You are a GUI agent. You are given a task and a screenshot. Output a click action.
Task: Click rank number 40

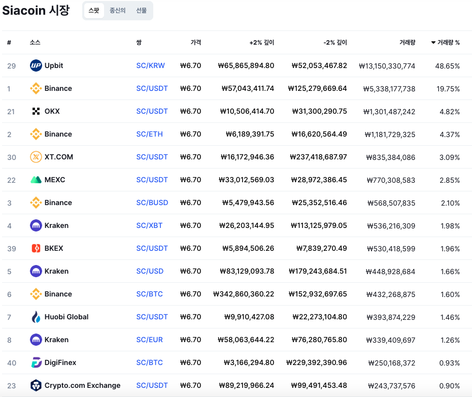click(12, 363)
